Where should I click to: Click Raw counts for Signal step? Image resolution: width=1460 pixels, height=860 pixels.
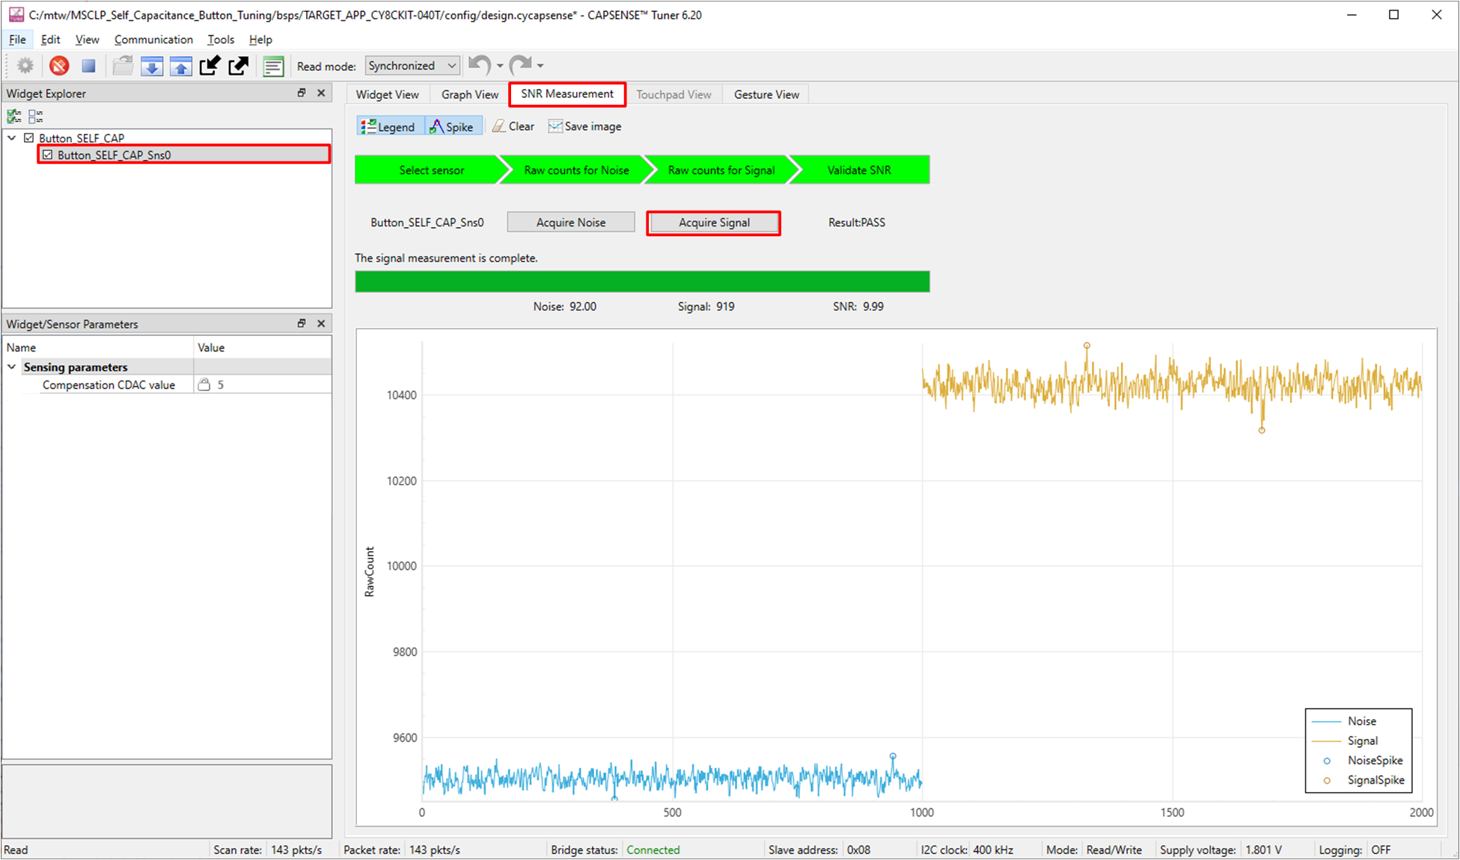coord(721,170)
